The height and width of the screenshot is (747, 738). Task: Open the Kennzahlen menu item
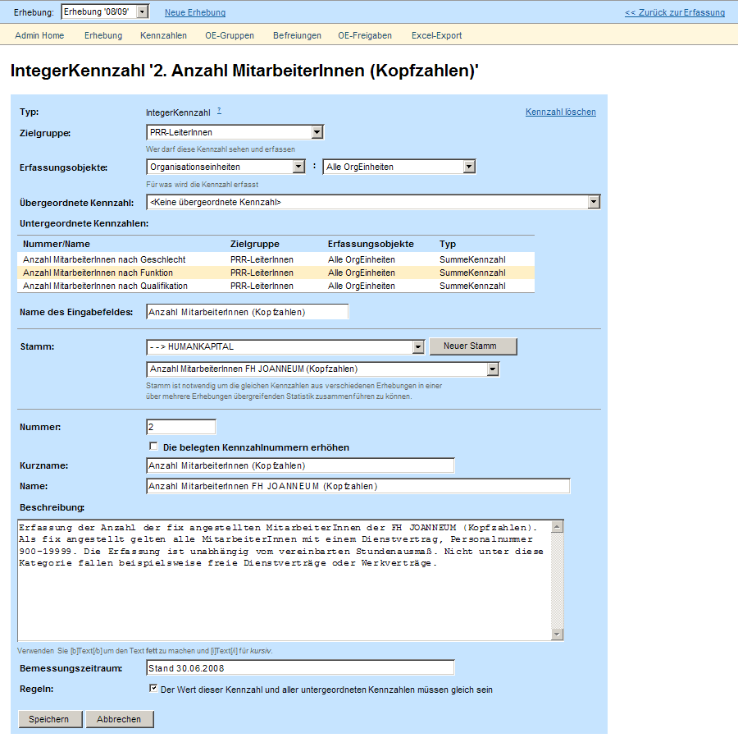163,35
